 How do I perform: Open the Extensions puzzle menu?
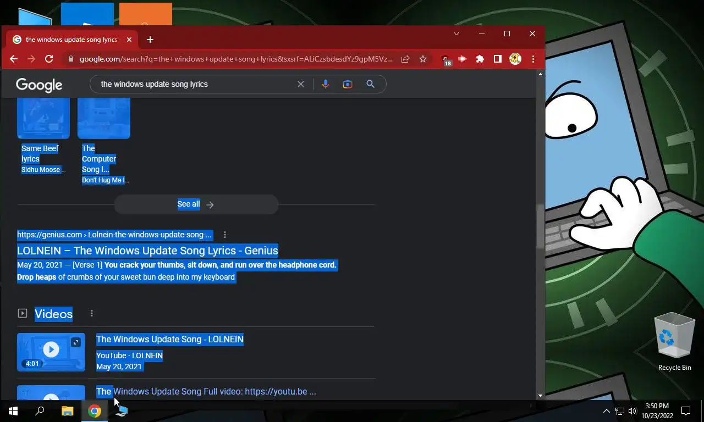[x=480, y=59]
